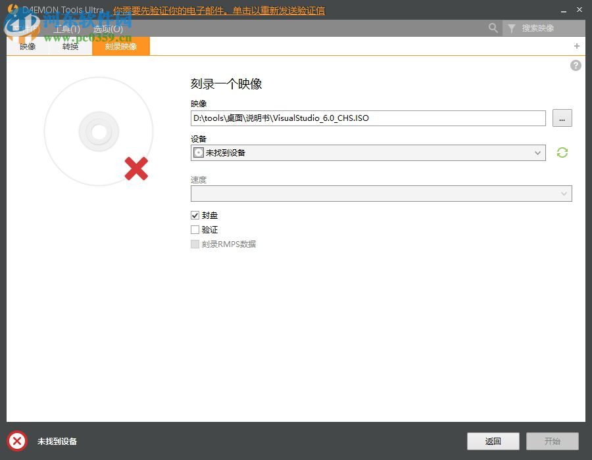Enable the 验证 checkbox

[195, 229]
